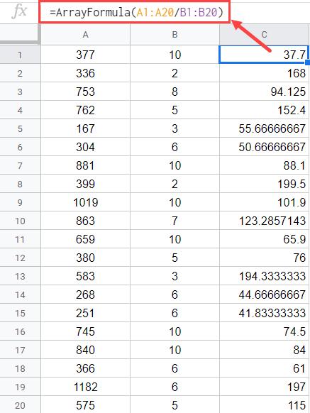The width and height of the screenshot is (310, 413).
Task: Select result cell 194.3333333
Action: pos(264,276)
